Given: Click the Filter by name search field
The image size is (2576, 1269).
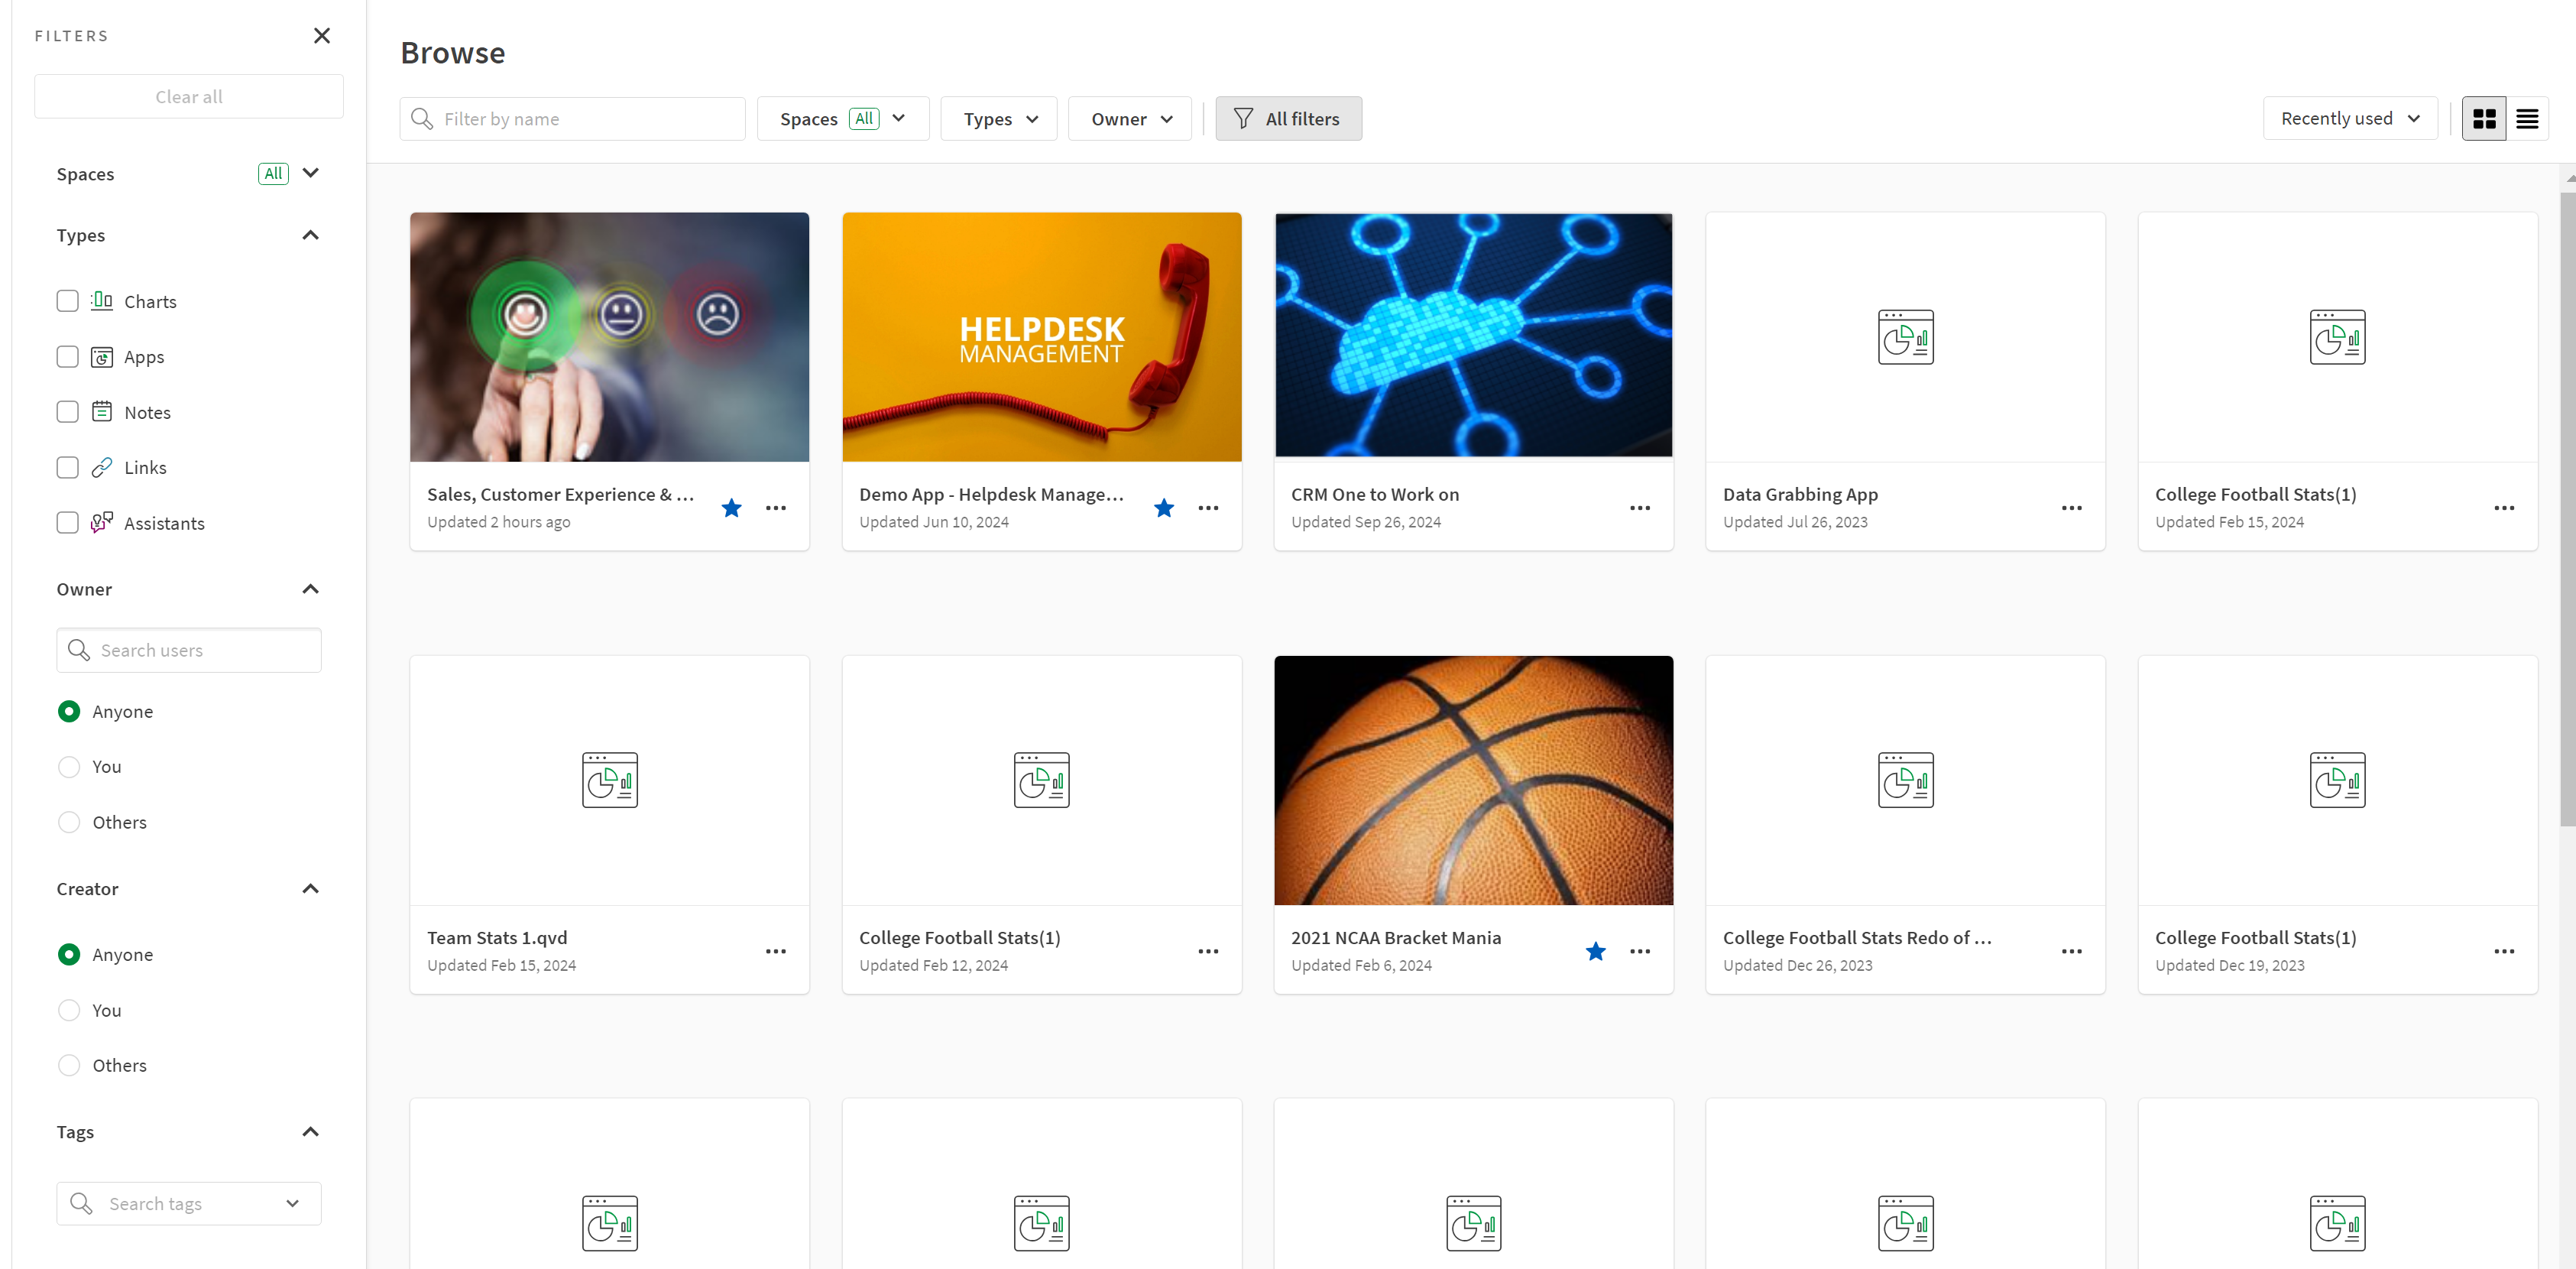Looking at the screenshot, I should click(573, 118).
